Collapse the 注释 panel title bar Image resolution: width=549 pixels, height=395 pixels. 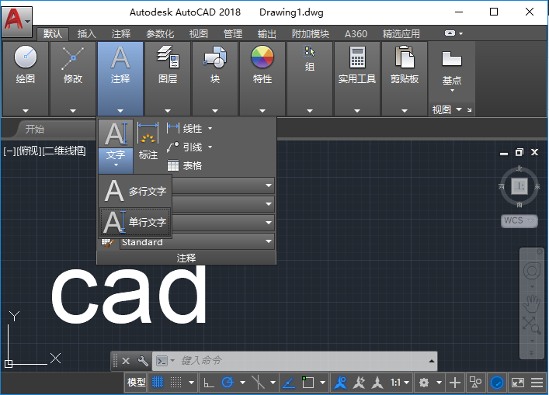coord(186,258)
